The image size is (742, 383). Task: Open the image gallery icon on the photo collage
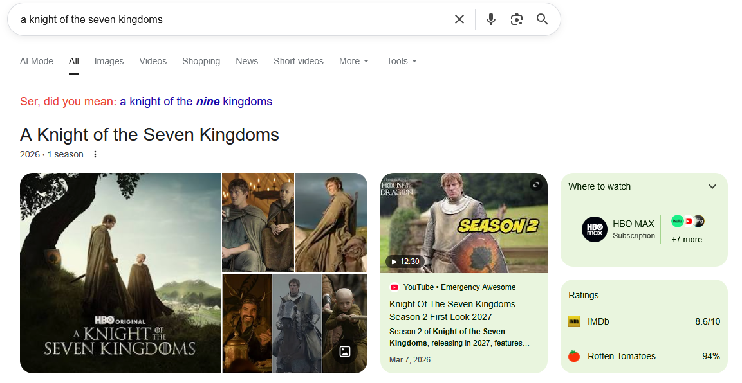coord(345,352)
